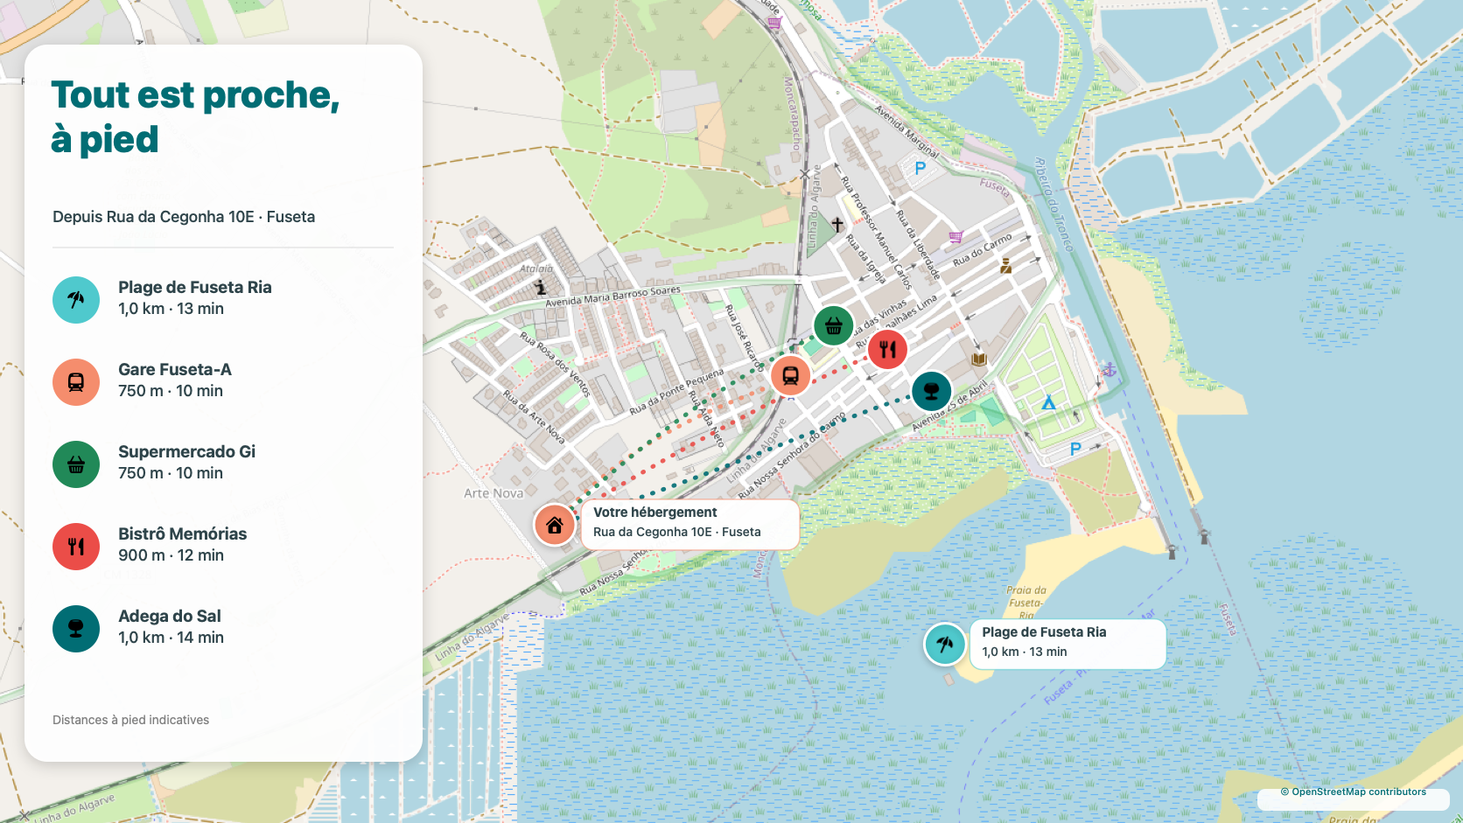Select the train station marker on the map

[791, 375]
